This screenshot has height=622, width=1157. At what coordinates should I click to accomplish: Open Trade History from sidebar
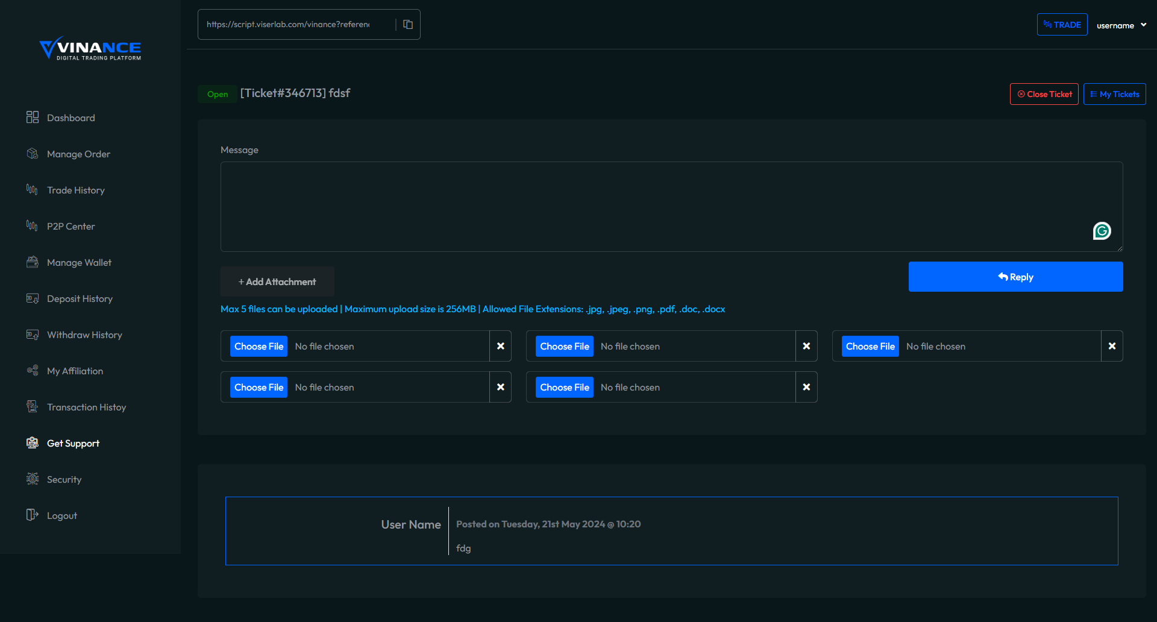(76, 190)
